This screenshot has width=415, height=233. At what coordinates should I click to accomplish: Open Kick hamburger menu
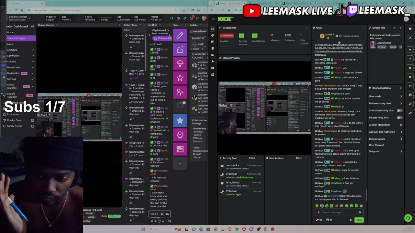coord(213,19)
